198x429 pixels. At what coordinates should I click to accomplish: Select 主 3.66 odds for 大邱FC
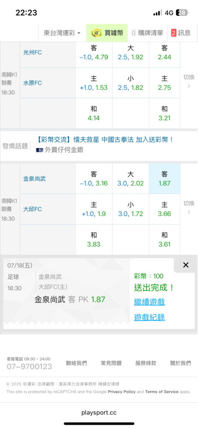pos(165,209)
